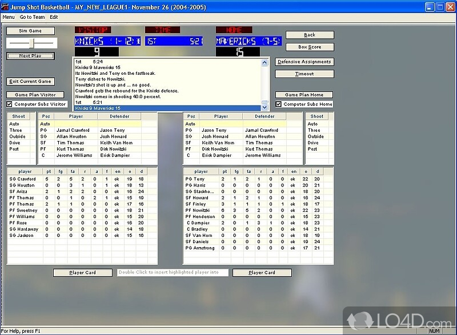457x335 pixels.
Task: Click Exit Current Game button
Action: [30, 82]
